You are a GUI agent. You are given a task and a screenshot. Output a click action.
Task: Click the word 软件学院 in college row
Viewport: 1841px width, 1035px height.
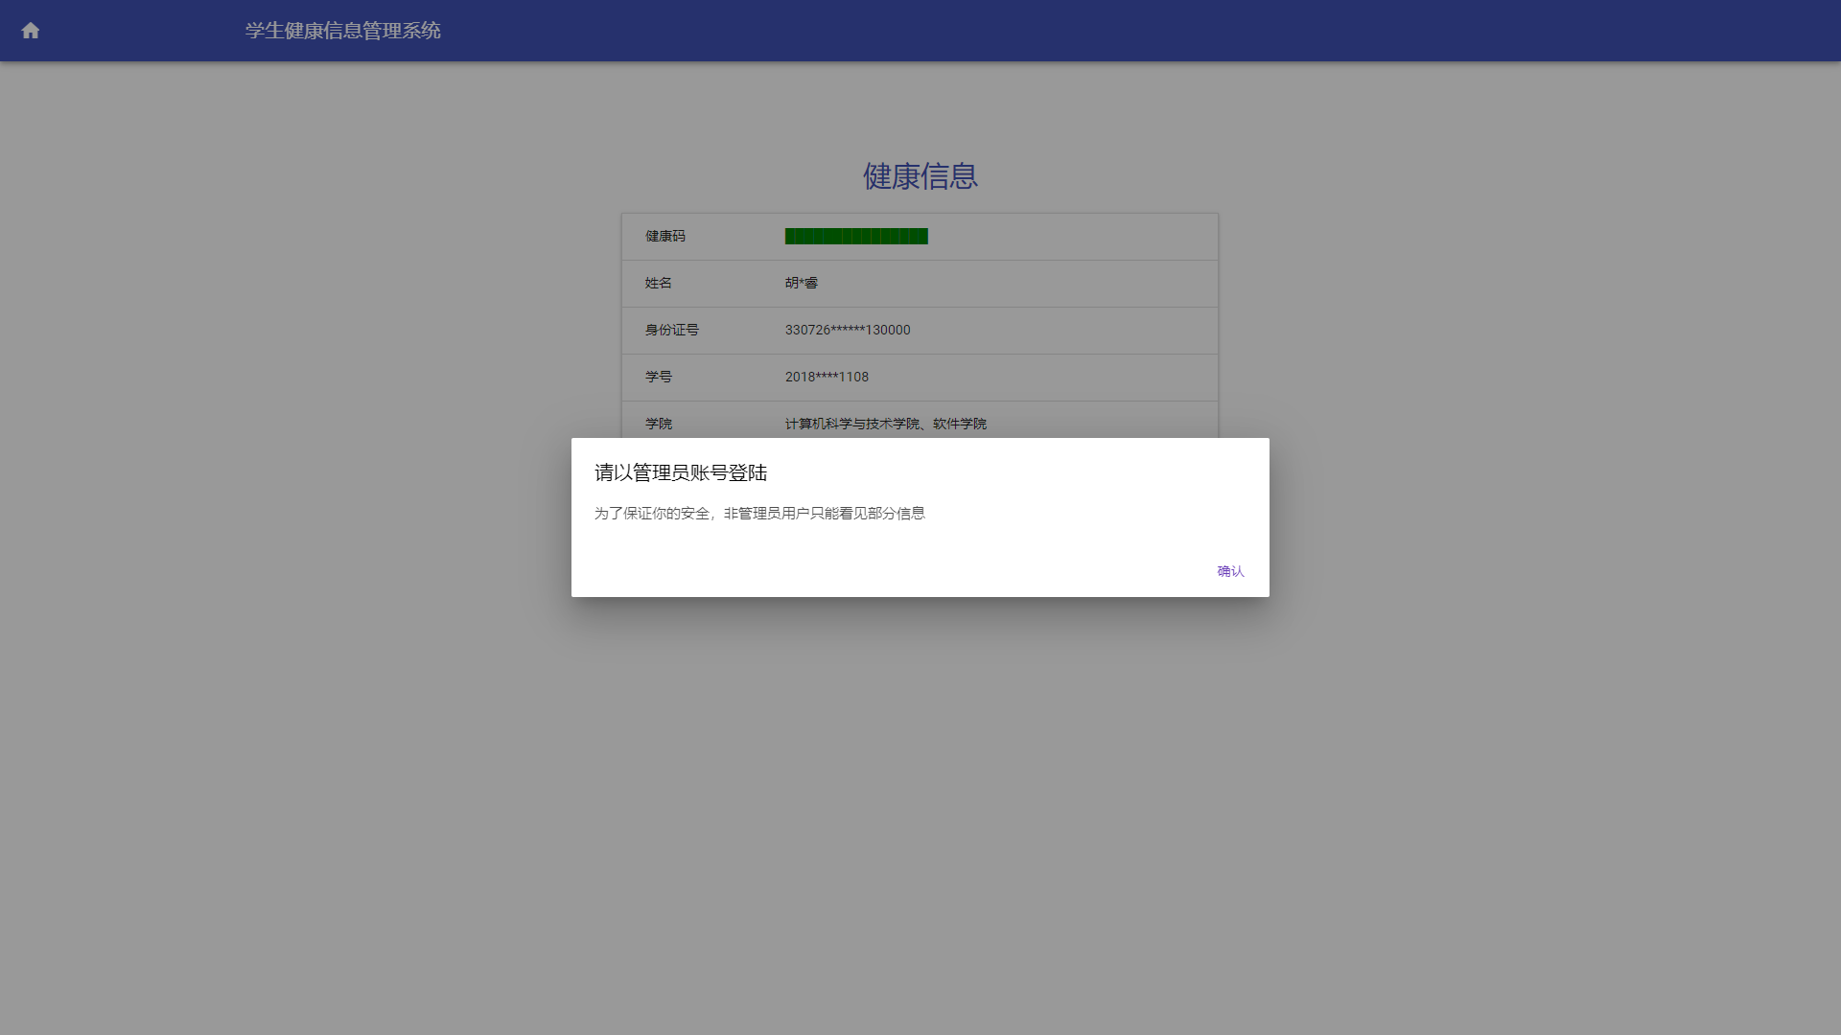[x=960, y=425]
